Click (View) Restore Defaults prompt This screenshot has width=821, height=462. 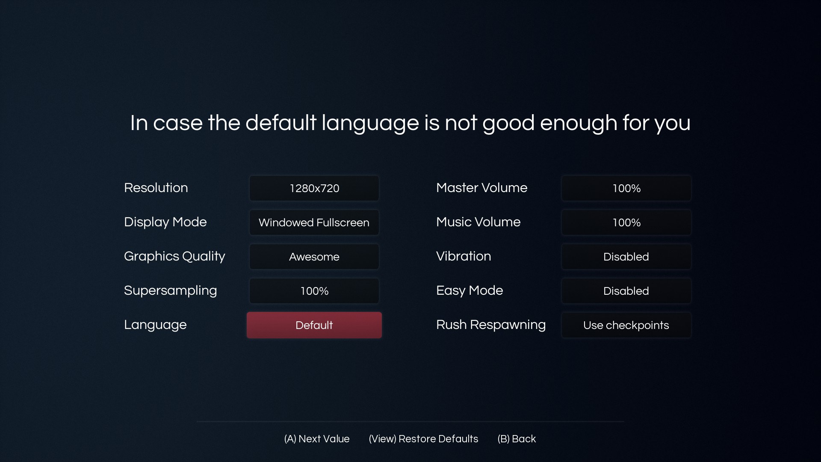click(x=423, y=439)
